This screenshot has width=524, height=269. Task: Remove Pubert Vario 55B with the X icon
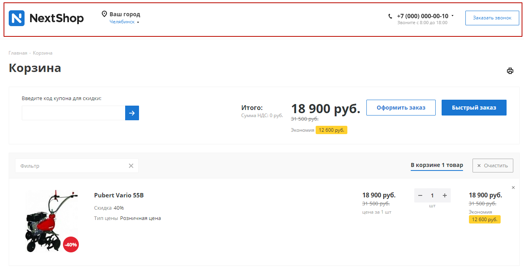point(513,188)
